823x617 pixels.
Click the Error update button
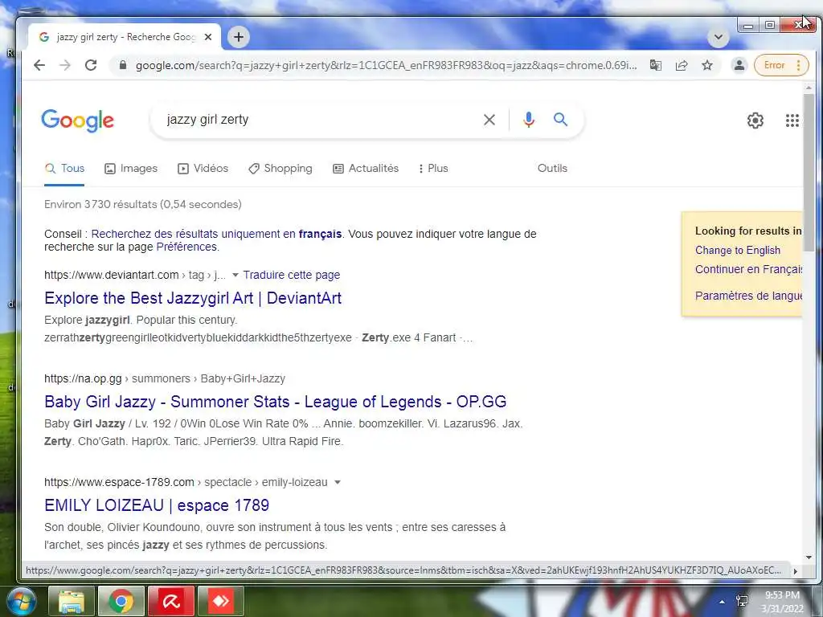(x=781, y=65)
